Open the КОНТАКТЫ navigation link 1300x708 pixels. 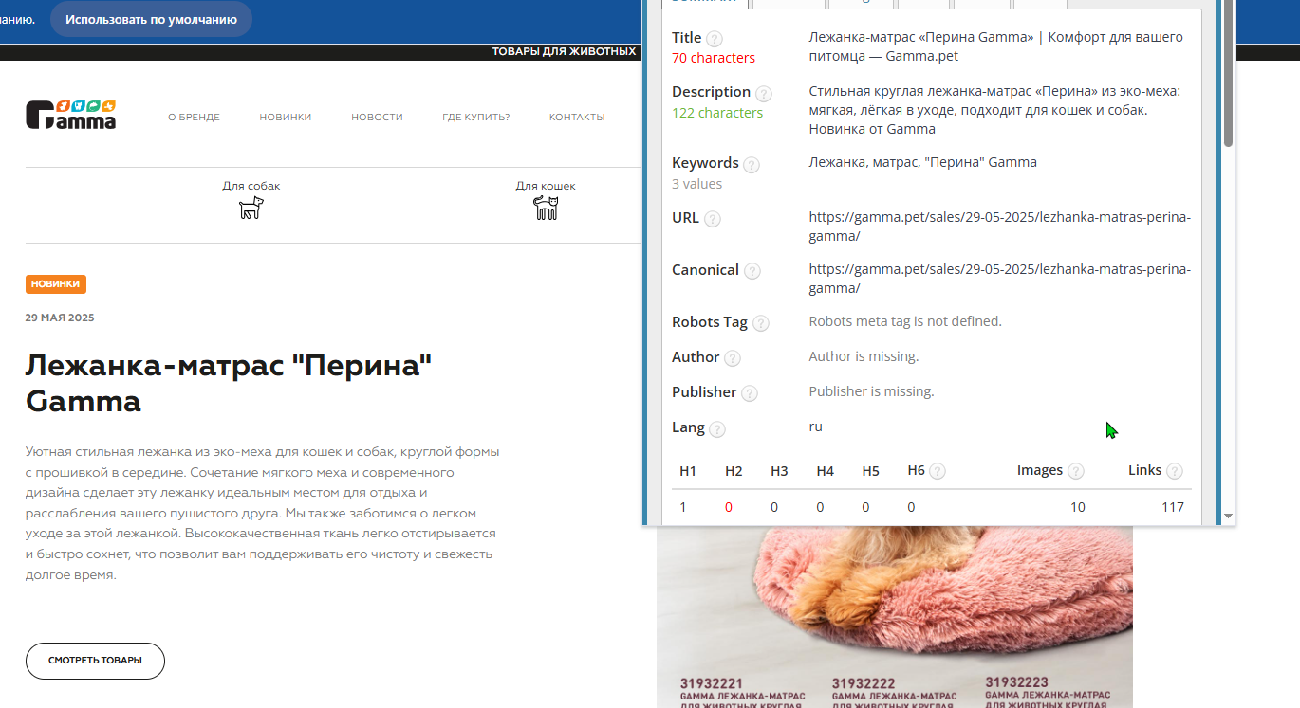577,118
